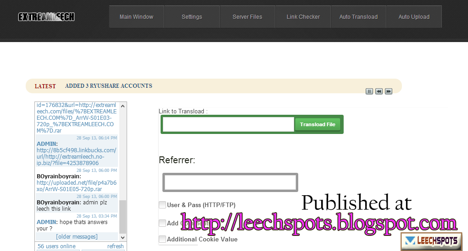The width and height of the screenshot is (468, 251).
Task: Click ADMIN name in 'hope thats answers' message
Action: point(46,222)
